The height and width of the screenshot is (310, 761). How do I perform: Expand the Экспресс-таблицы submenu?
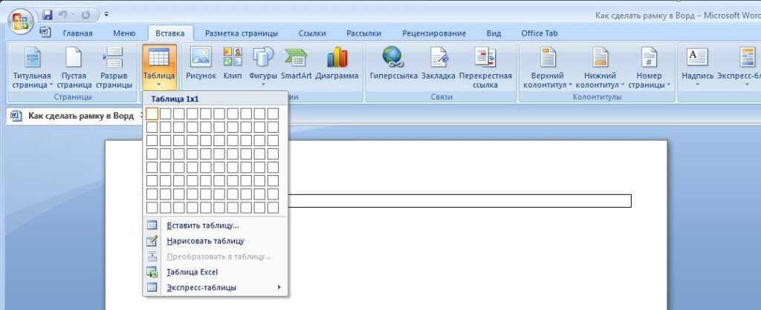pos(216,287)
